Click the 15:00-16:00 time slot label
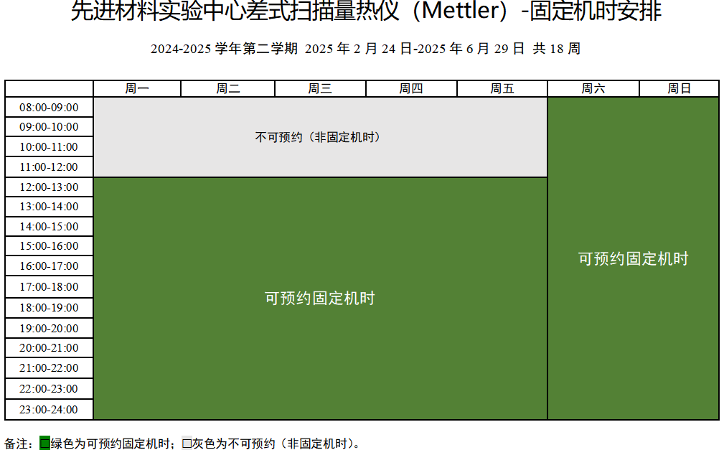This screenshot has width=724, height=450. point(49,246)
